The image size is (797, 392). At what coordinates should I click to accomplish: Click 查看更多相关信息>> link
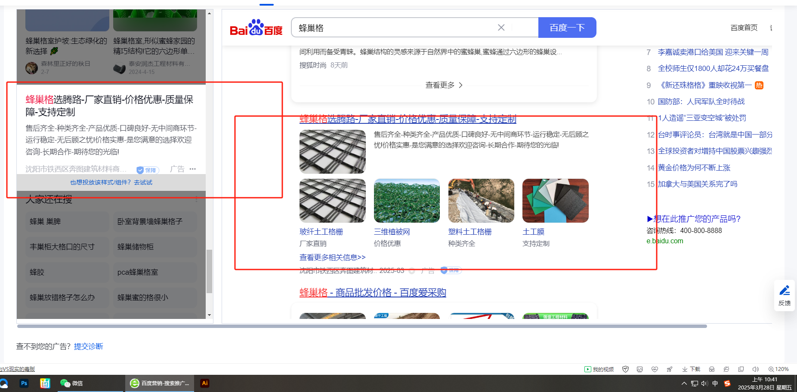332,257
